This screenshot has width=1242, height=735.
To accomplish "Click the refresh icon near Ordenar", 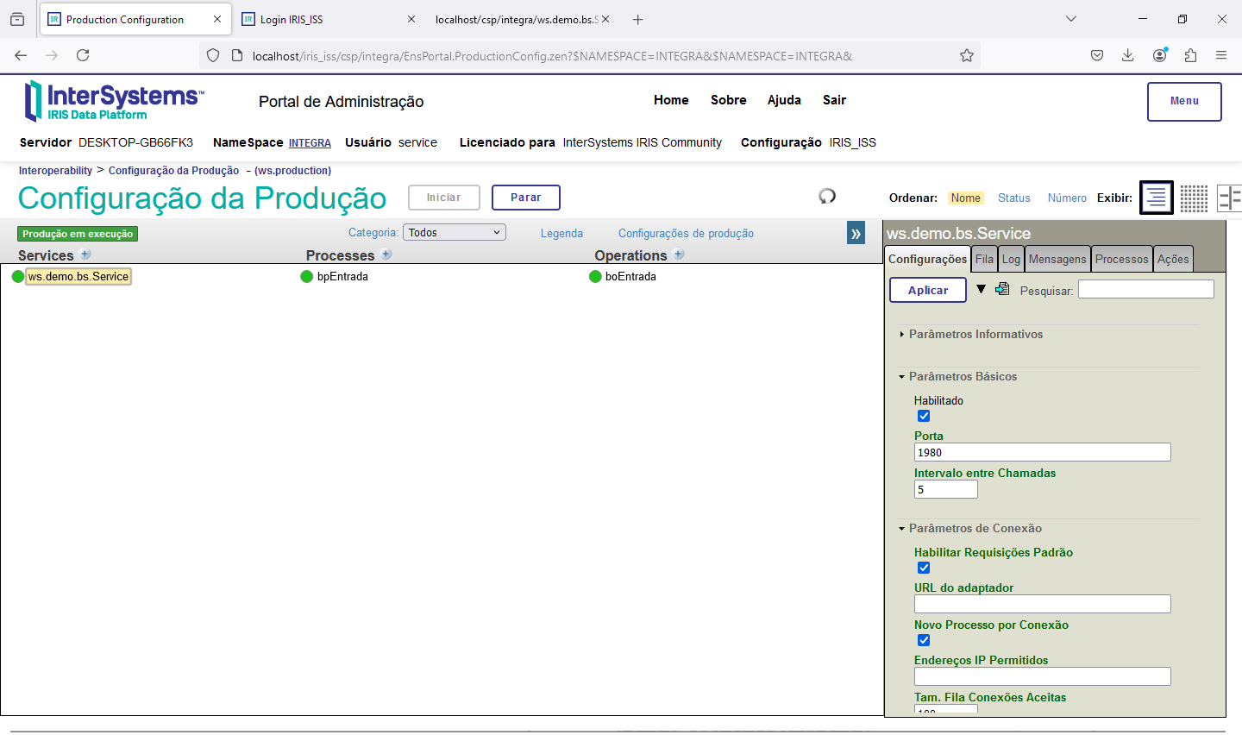I will pos(827,197).
